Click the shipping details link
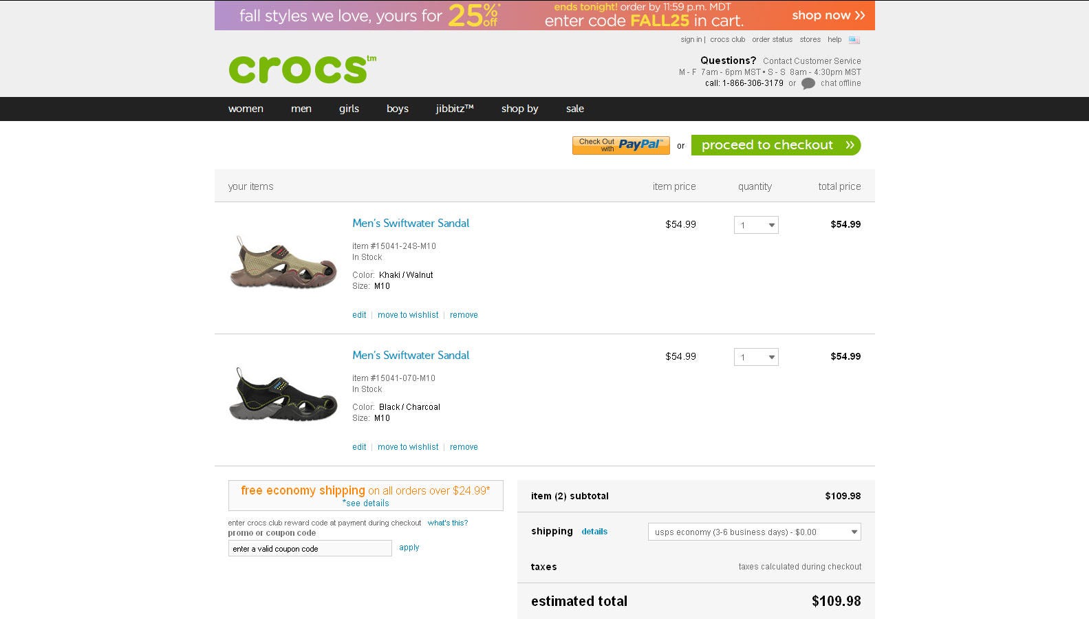The height and width of the screenshot is (619, 1089). pyautogui.click(x=594, y=532)
